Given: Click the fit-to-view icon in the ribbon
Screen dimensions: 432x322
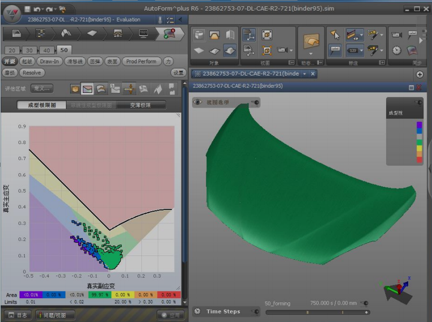Looking at the screenshot, I should coord(267,35).
